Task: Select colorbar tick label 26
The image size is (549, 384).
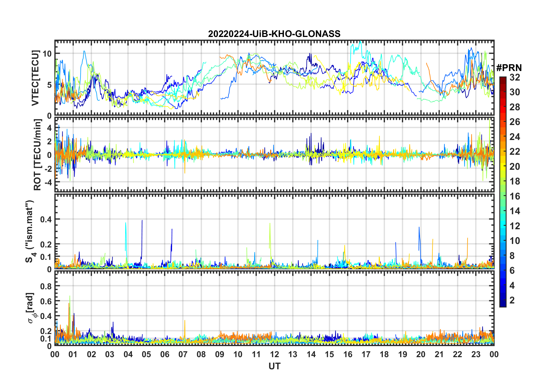Action: click(515, 122)
